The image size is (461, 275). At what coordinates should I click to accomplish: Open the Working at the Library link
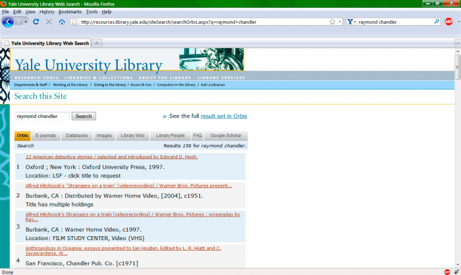tap(70, 85)
